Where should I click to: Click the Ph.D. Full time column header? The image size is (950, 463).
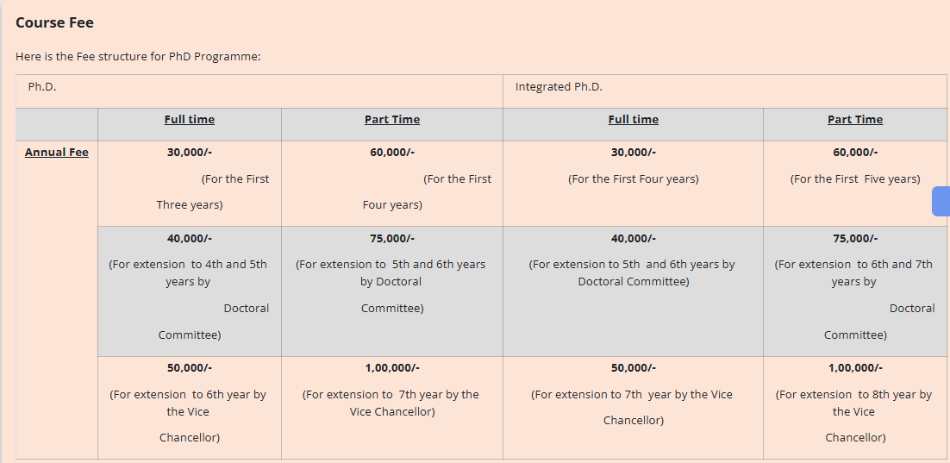[x=189, y=119]
